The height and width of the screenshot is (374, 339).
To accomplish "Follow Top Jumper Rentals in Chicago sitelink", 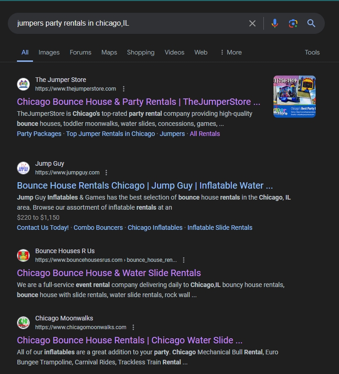I will 110,134.
